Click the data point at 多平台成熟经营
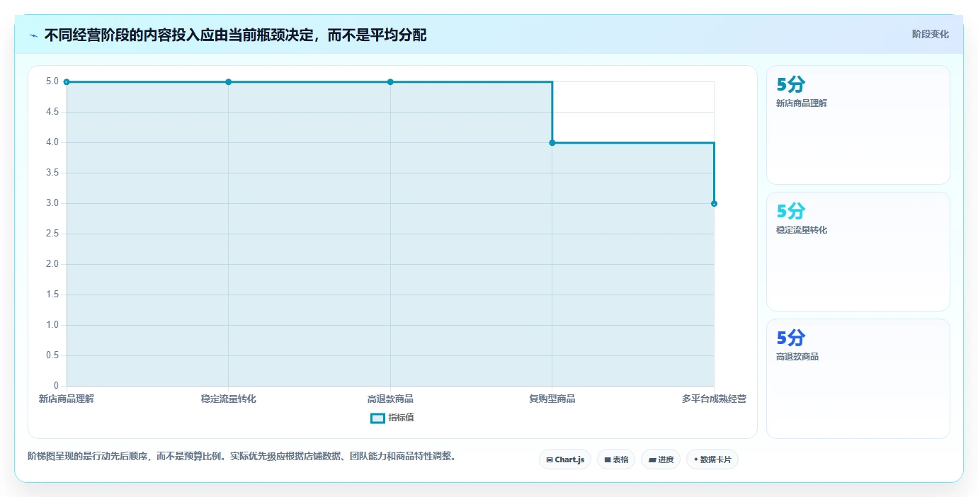The width and height of the screenshot is (978, 497). coord(714,204)
